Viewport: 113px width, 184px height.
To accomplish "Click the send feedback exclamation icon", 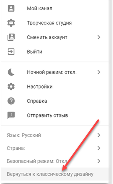I will [x=11, y=115].
